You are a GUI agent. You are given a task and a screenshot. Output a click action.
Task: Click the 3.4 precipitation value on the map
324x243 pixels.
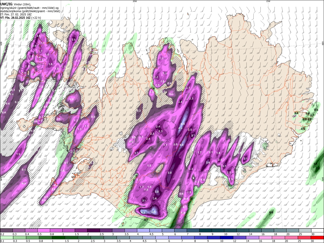tap(208, 163)
